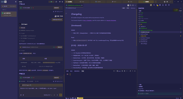This screenshot has height=99, width=183.
Task: Click the thumbs-down icon under first summary
Action: tap(56, 12)
